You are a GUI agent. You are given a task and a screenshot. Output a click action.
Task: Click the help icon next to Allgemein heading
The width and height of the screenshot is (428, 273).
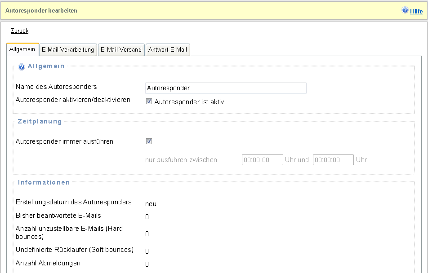(x=22, y=67)
